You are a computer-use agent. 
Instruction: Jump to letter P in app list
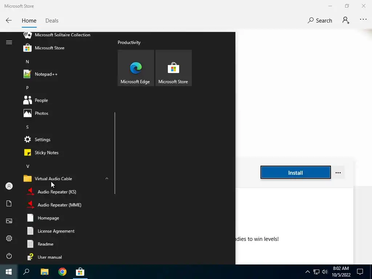coord(27,88)
